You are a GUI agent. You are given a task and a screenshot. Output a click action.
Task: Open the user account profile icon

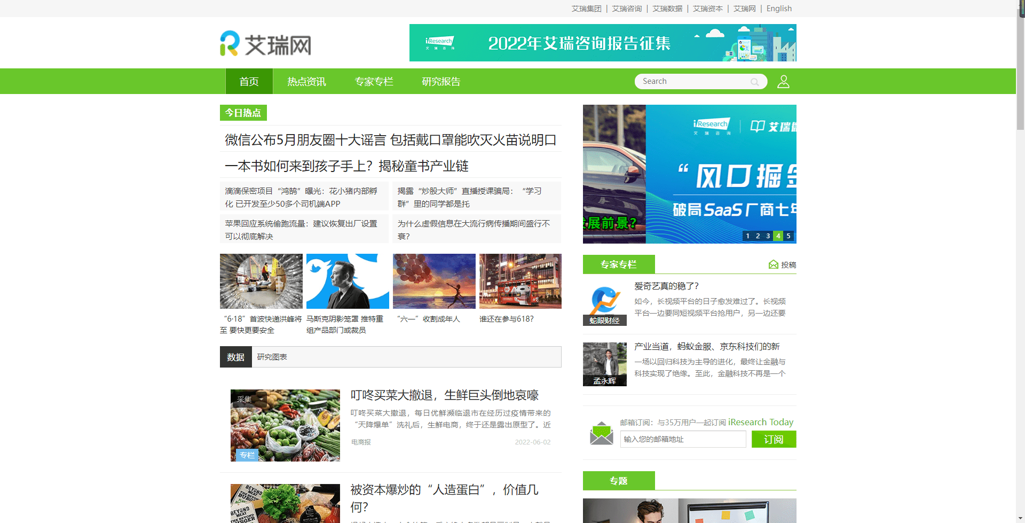pyautogui.click(x=783, y=82)
